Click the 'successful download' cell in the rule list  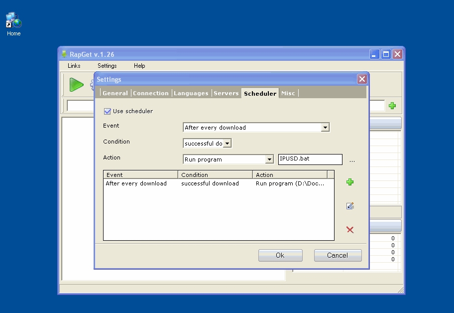tap(210, 183)
